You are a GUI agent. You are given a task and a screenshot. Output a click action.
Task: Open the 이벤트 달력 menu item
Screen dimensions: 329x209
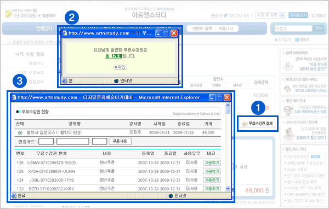202,28
